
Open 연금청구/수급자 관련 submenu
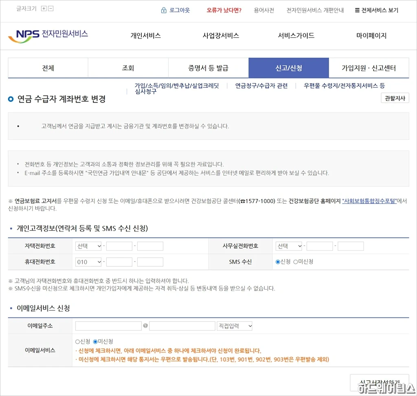click(261, 86)
